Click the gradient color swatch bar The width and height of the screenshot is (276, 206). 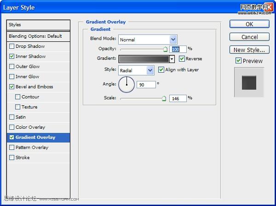[144, 59]
